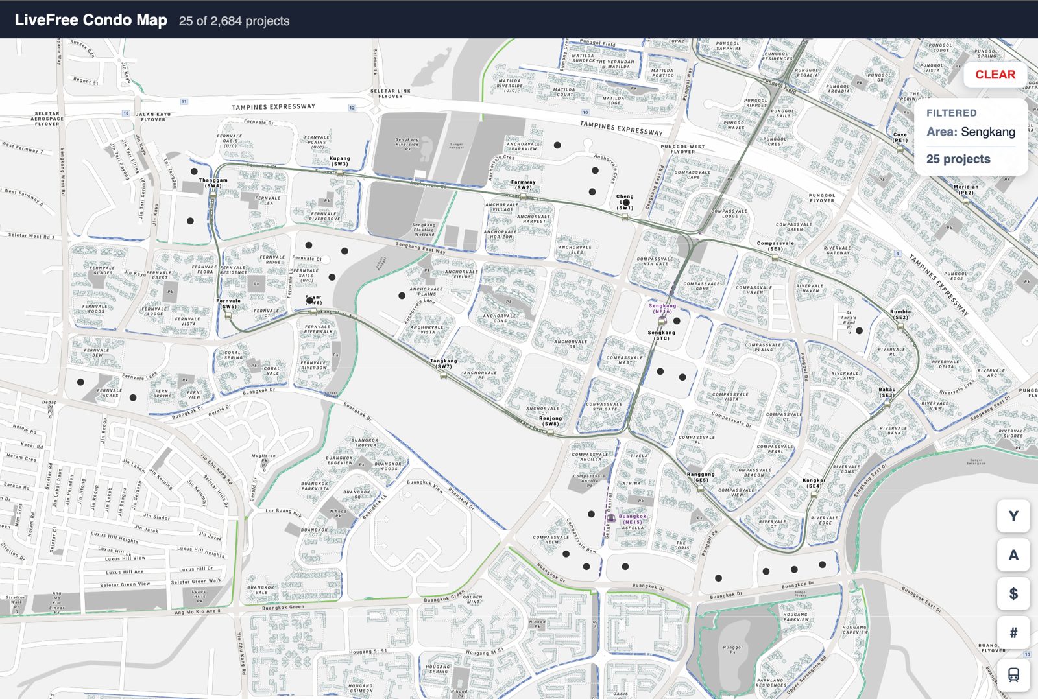Click the Fernvale (SW5) station label

228,303
